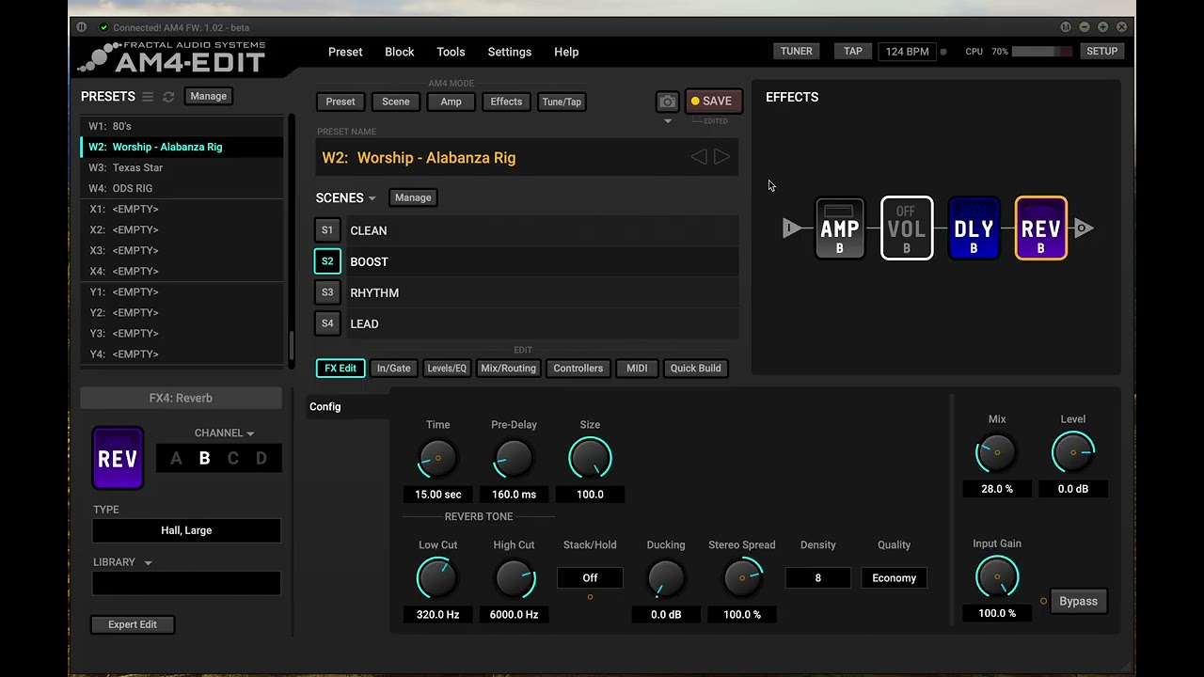
Task: Click the Input Gain knob
Action: click(997, 576)
